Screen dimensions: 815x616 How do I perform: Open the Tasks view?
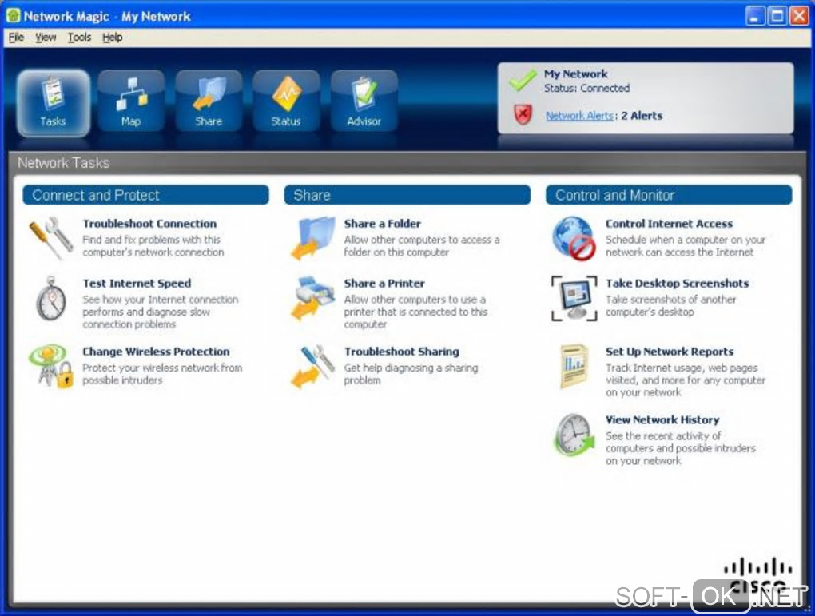[53, 102]
